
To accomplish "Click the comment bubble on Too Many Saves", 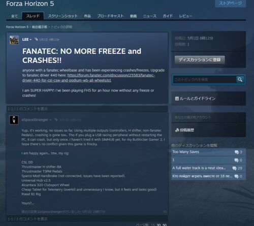I will click(236, 152).
